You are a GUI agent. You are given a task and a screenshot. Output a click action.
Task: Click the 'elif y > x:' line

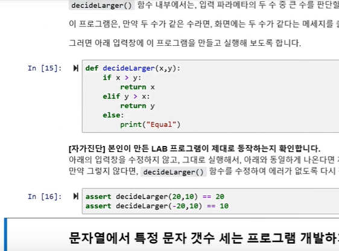(x=126, y=97)
